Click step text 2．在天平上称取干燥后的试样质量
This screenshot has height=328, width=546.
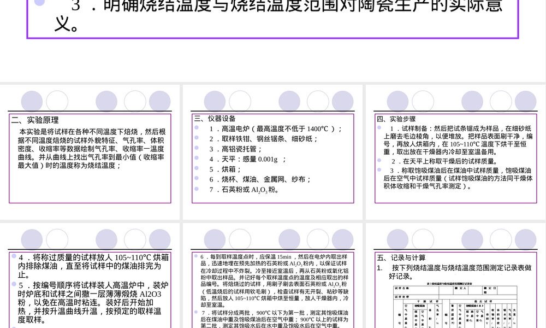coord(444,161)
